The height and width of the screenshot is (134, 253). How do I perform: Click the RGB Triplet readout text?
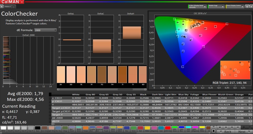tap(229, 83)
